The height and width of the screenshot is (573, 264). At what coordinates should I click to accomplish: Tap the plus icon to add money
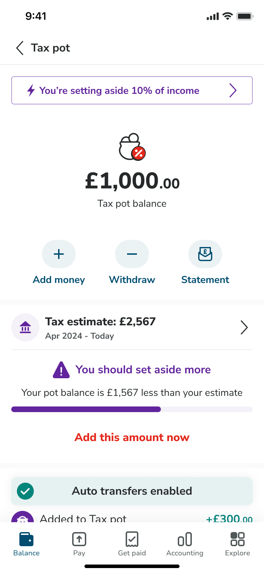(59, 254)
